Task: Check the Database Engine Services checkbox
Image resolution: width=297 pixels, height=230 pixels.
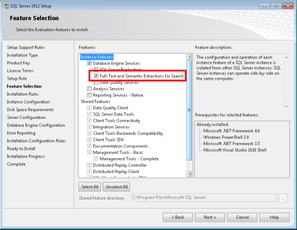Action: coord(89,63)
